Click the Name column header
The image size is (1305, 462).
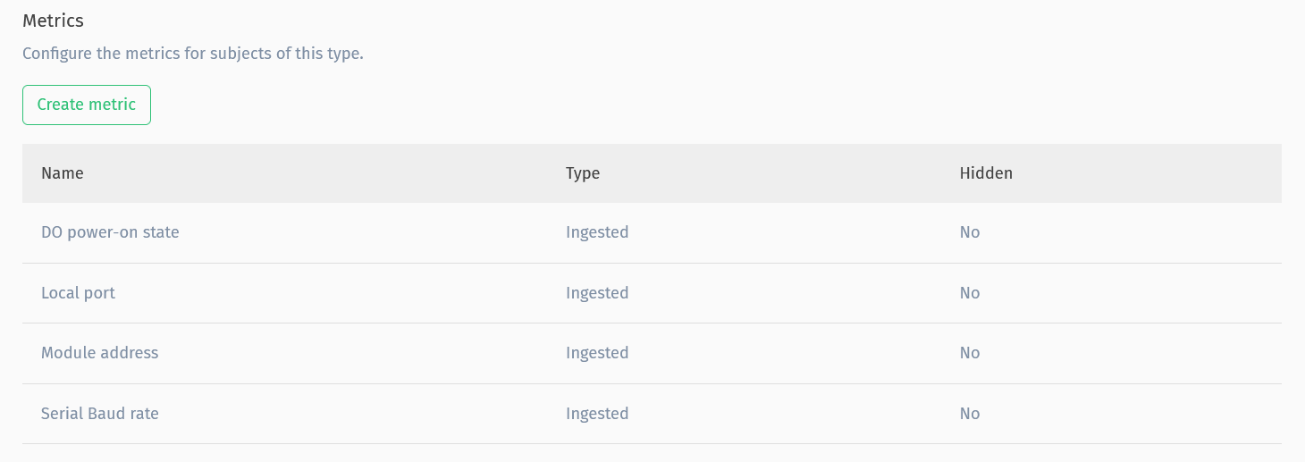(x=63, y=173)
